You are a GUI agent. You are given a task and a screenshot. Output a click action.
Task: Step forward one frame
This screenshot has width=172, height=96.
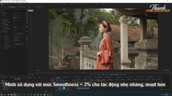[x=106, y=75]
